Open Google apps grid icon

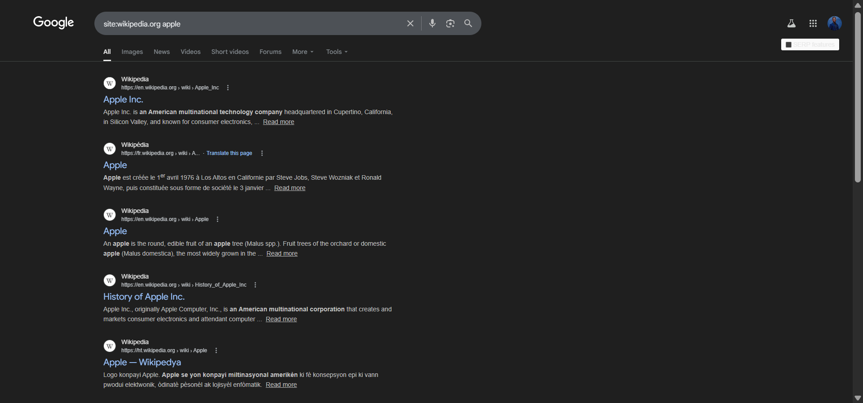point(813,23)
